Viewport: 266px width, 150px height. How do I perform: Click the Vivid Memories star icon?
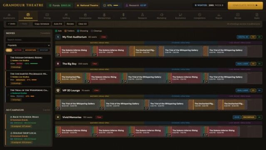58,117
